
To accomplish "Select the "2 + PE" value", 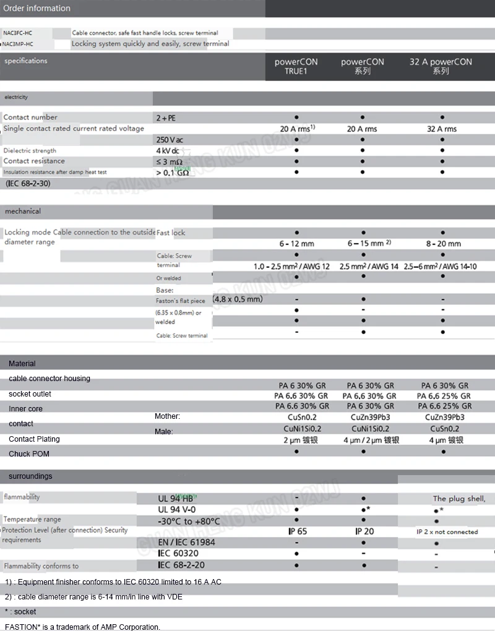I will pos(166,118).
